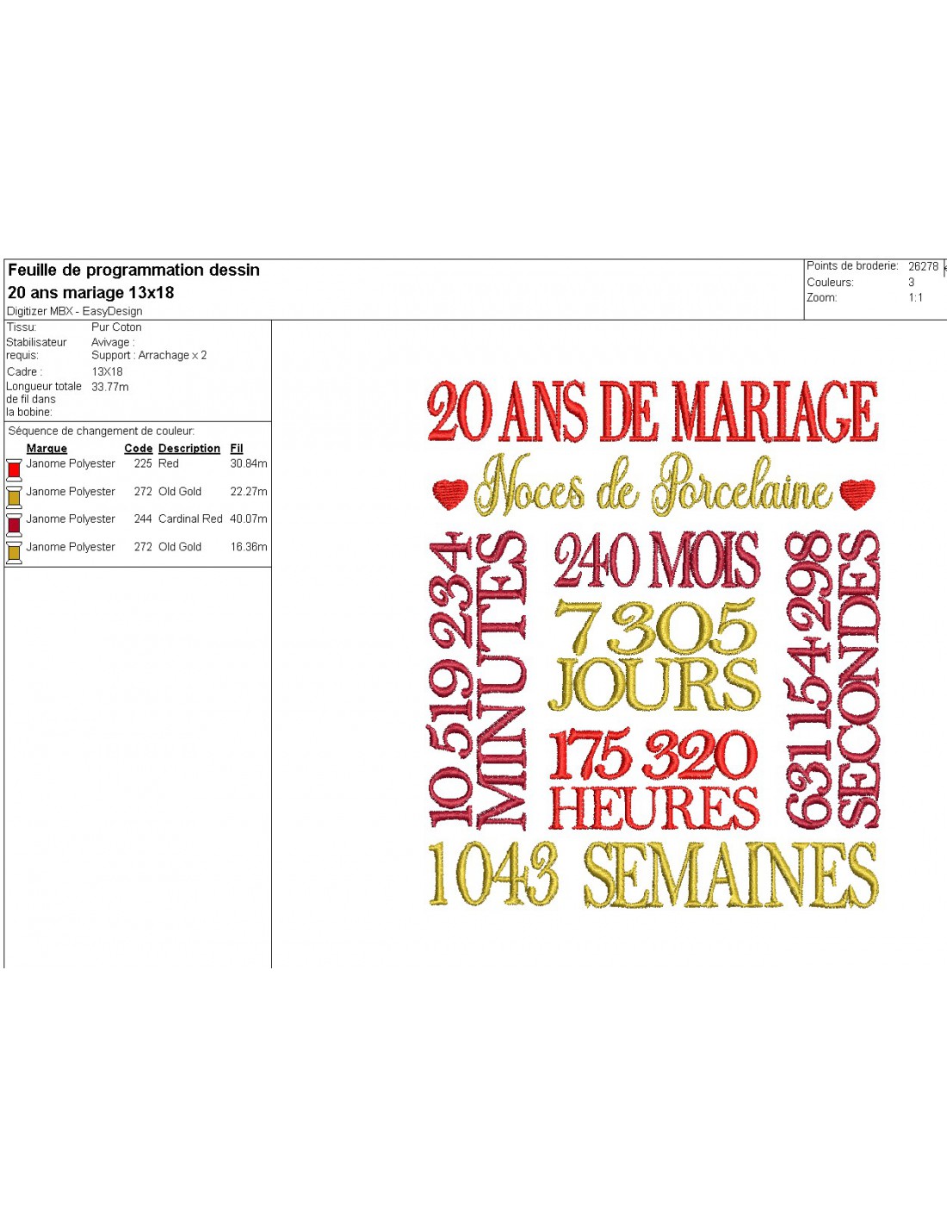Click the Cardinal Red thread spool icon
The image size is (947, 1225).
[x=14, y=524]
